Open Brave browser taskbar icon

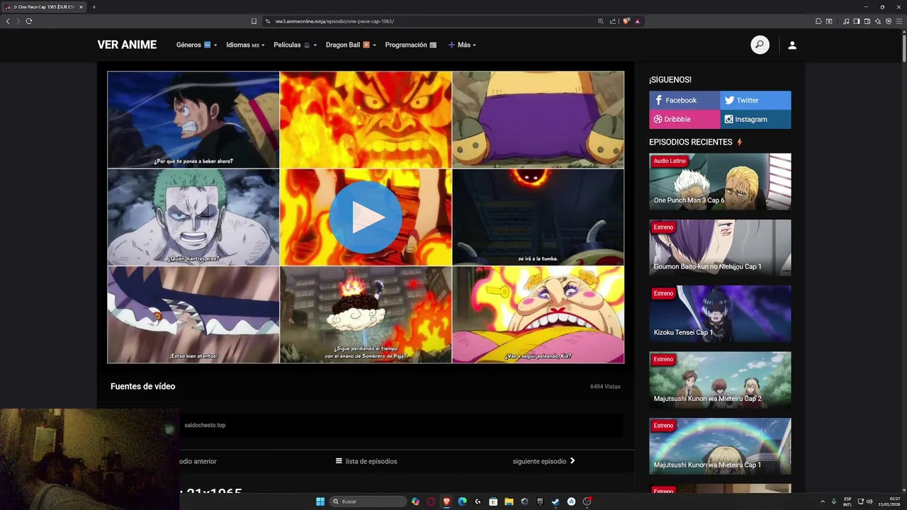point(446,501)
